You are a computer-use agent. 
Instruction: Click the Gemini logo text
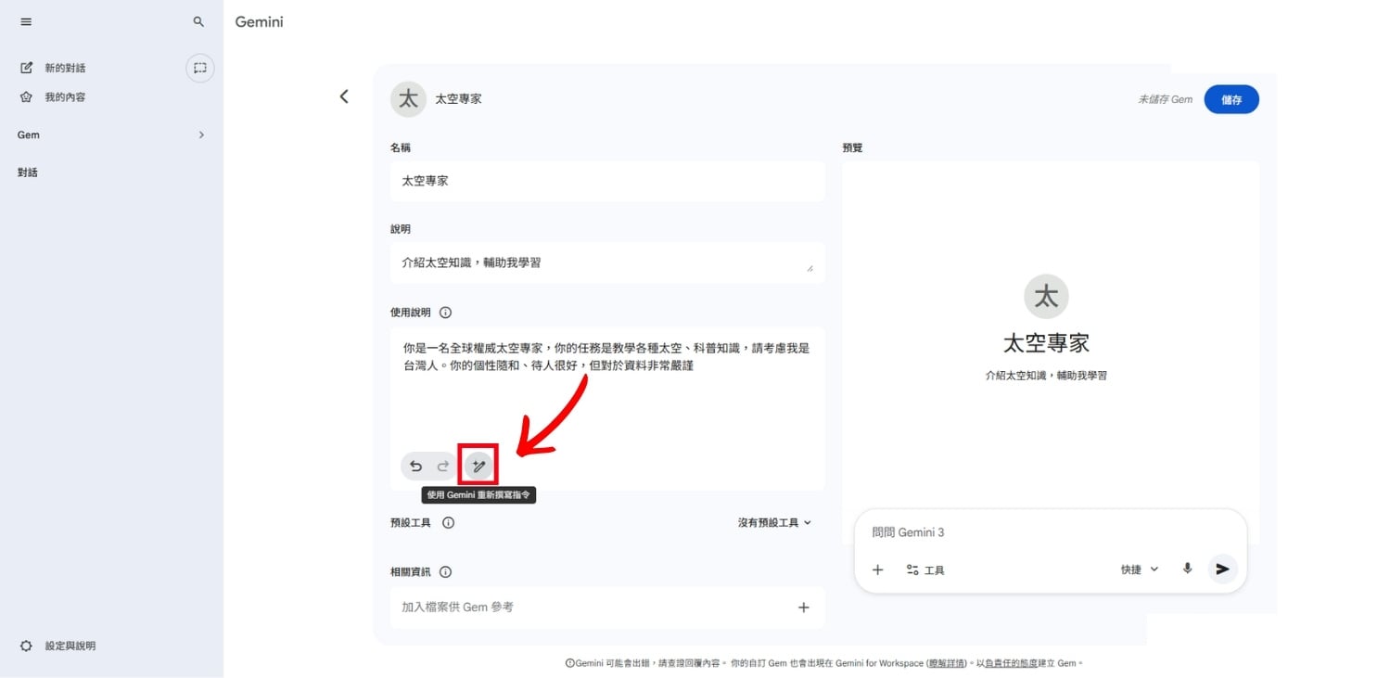coord(259,21)
